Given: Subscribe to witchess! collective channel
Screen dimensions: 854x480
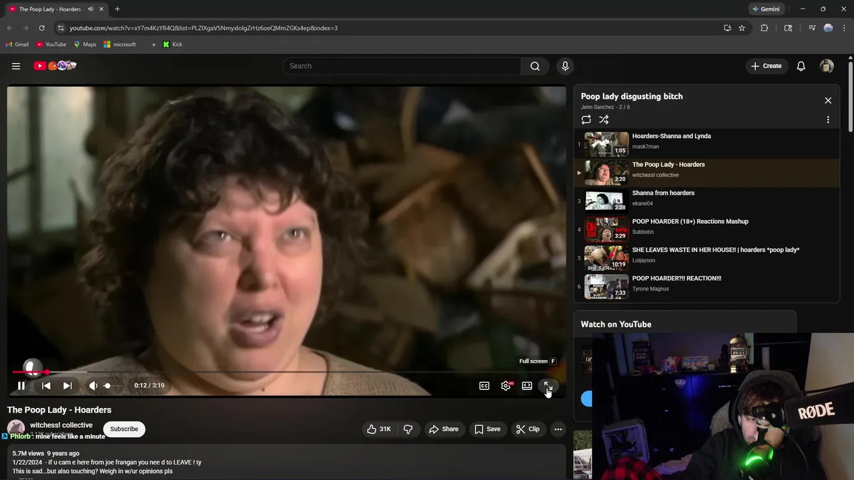Looking at the screenshot, I should coord(124,429).
